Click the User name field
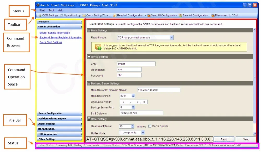This screenshot has width=261, height=152. click(129, 69)
